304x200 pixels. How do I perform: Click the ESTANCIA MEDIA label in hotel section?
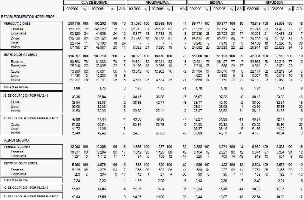click(x=16, y=87)
